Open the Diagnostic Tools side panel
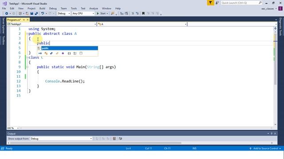Image resolution: width=284 pixels, height=159 pixels. [x=280, y=26]
